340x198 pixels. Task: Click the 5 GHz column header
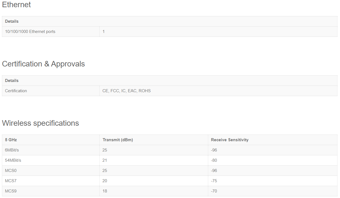coord(11,140)
